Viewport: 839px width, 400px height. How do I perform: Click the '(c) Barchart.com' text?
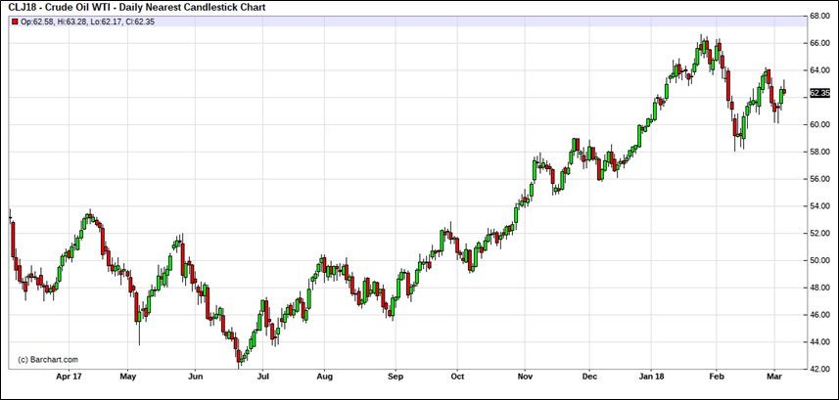48,360
